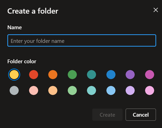The width and height of the screenshot is (162, 128).
Task: Click the folder name input field
Action: tap(82, 41)
